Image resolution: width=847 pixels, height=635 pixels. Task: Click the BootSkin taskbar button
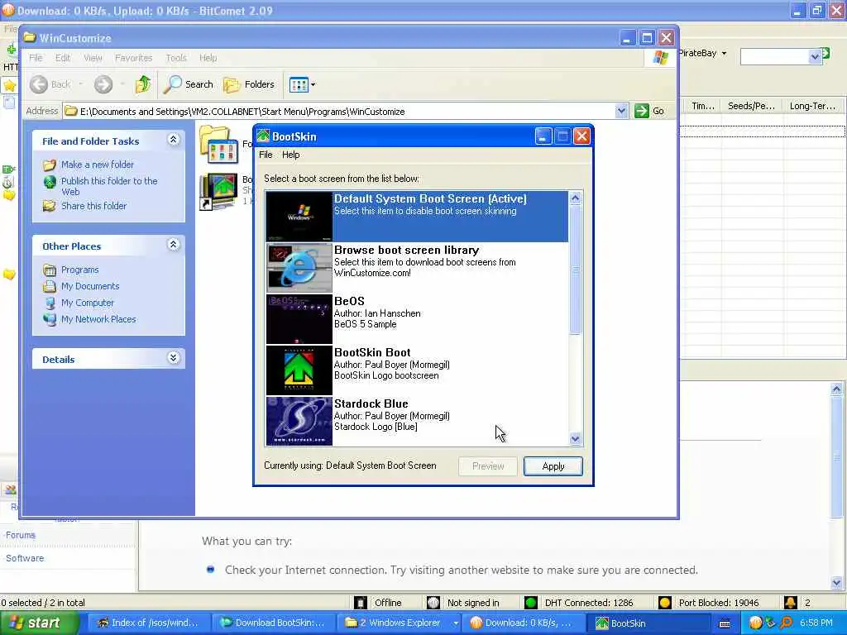[x=649, y=623]
